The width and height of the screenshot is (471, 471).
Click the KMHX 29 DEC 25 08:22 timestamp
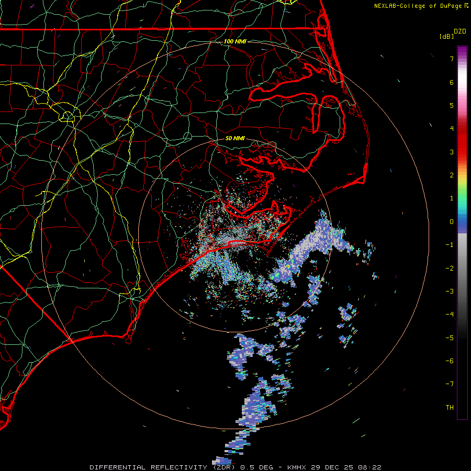[334, 467]
